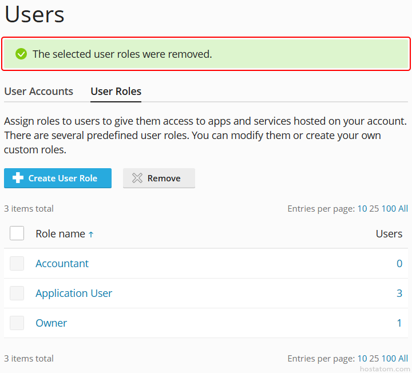Click the Remove button
Screen dimensions: 412x373
point(159,178)
